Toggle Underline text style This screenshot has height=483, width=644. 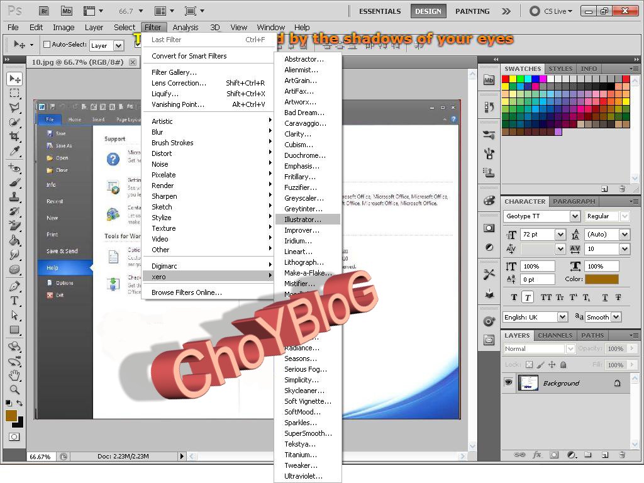pos(604,297)
